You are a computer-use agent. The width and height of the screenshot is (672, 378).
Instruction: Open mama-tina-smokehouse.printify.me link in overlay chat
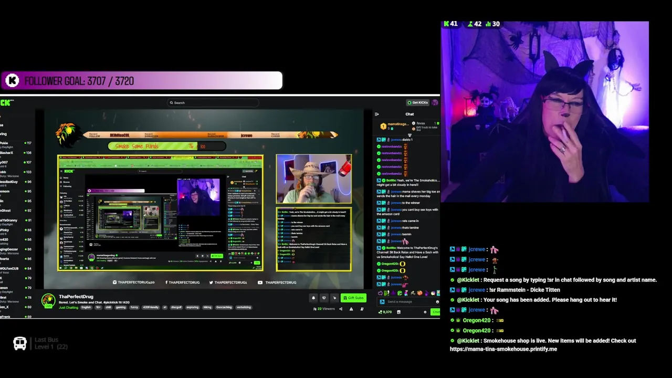(x=503, y=349)
